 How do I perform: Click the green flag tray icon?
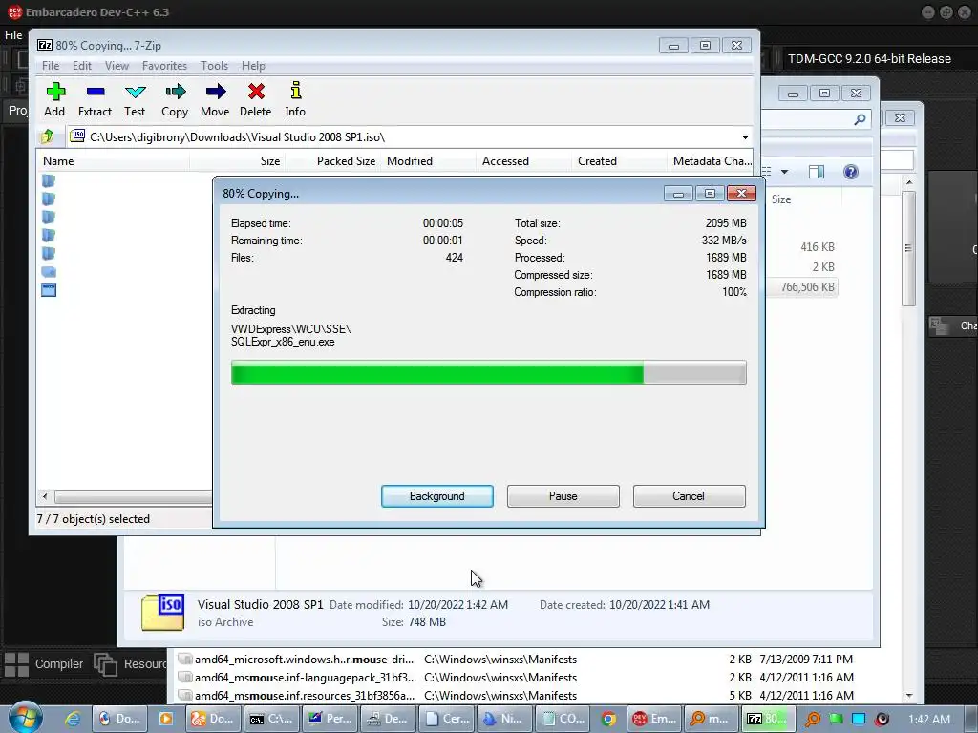(x=836, y=719)
